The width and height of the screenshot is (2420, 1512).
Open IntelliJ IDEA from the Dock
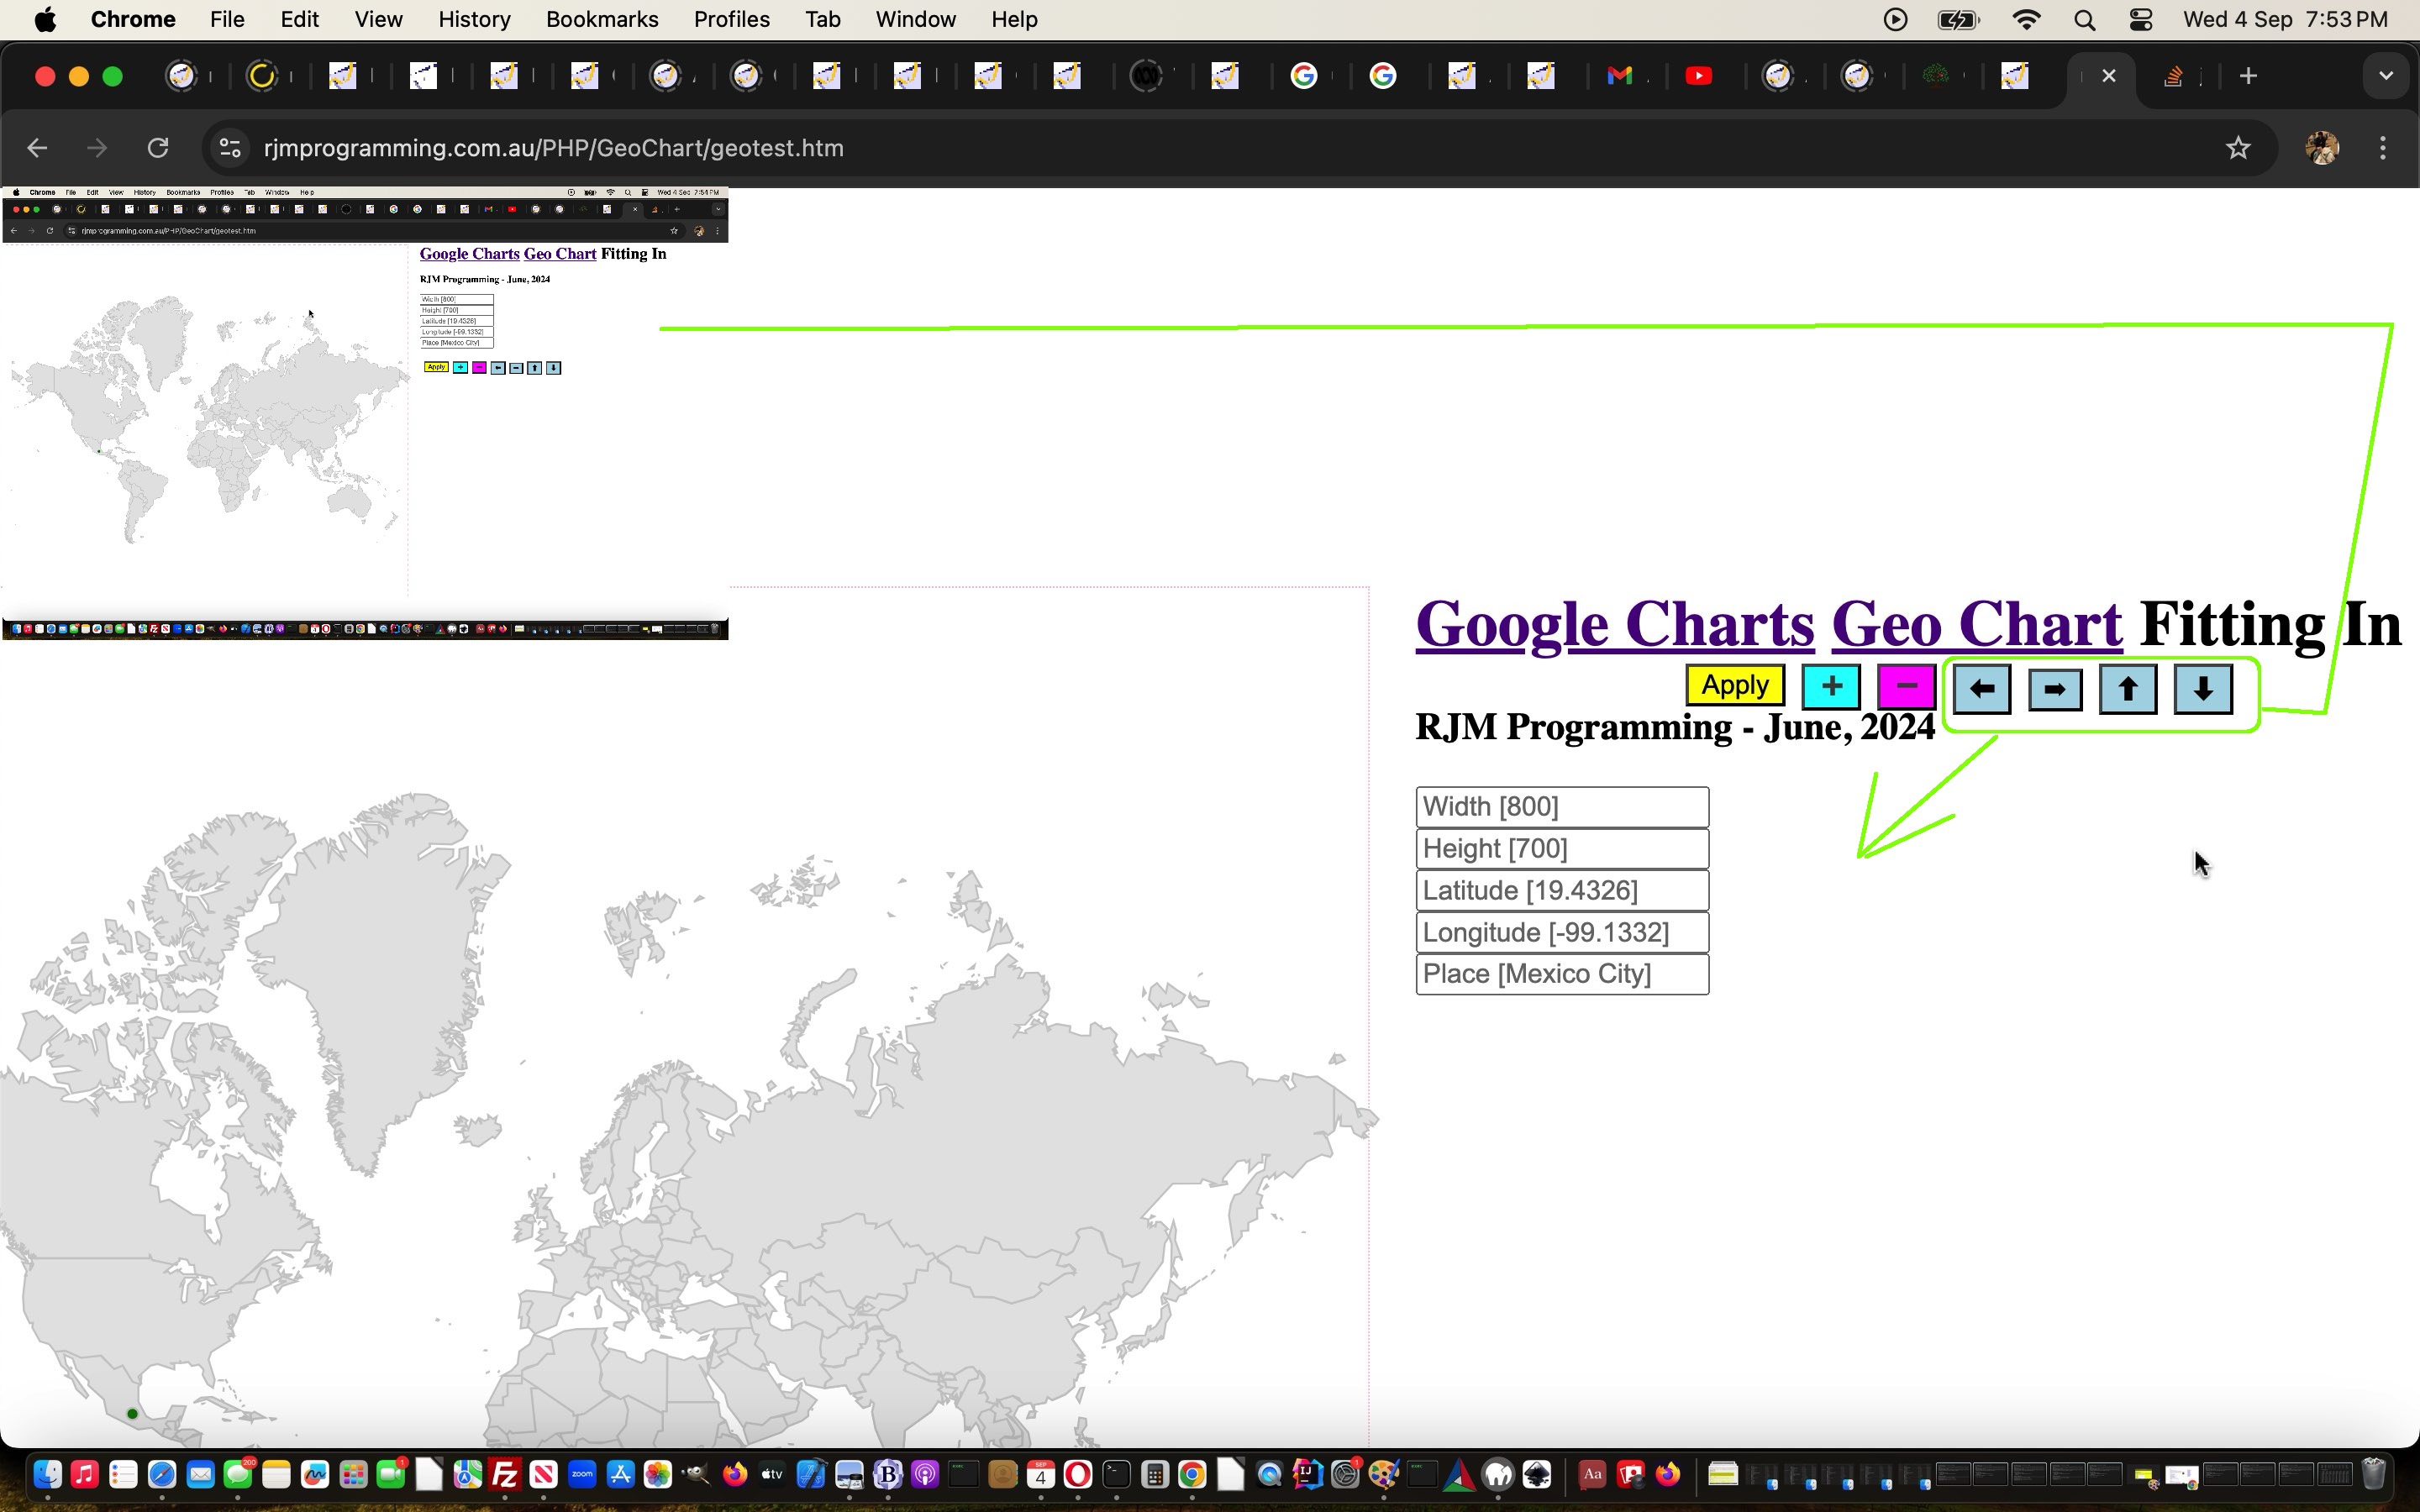[1307, 1474]
